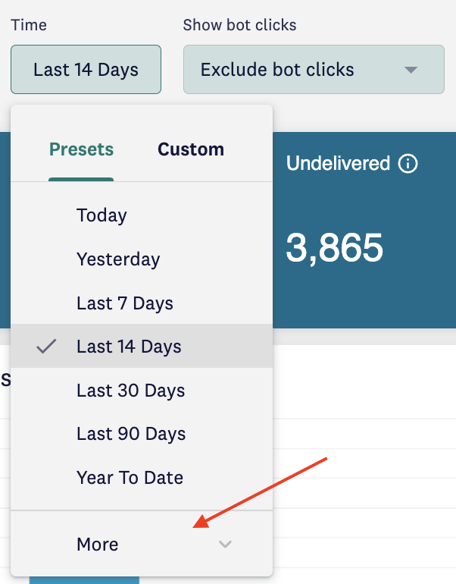The height and width of the screenshot is (584, 456).
Task: Switch to the Custom tab
Action: pyautogui.click(x=191, y=149)
